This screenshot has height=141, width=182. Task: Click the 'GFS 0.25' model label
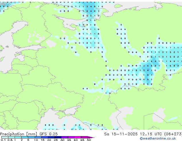pyautogui.click(x=49, y=134)
